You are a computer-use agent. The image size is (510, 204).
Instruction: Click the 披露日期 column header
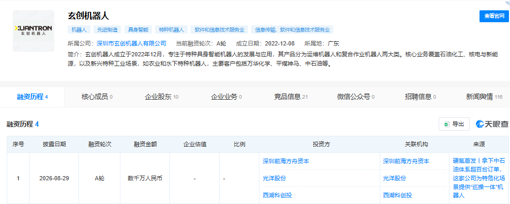(x=54, y=144)
